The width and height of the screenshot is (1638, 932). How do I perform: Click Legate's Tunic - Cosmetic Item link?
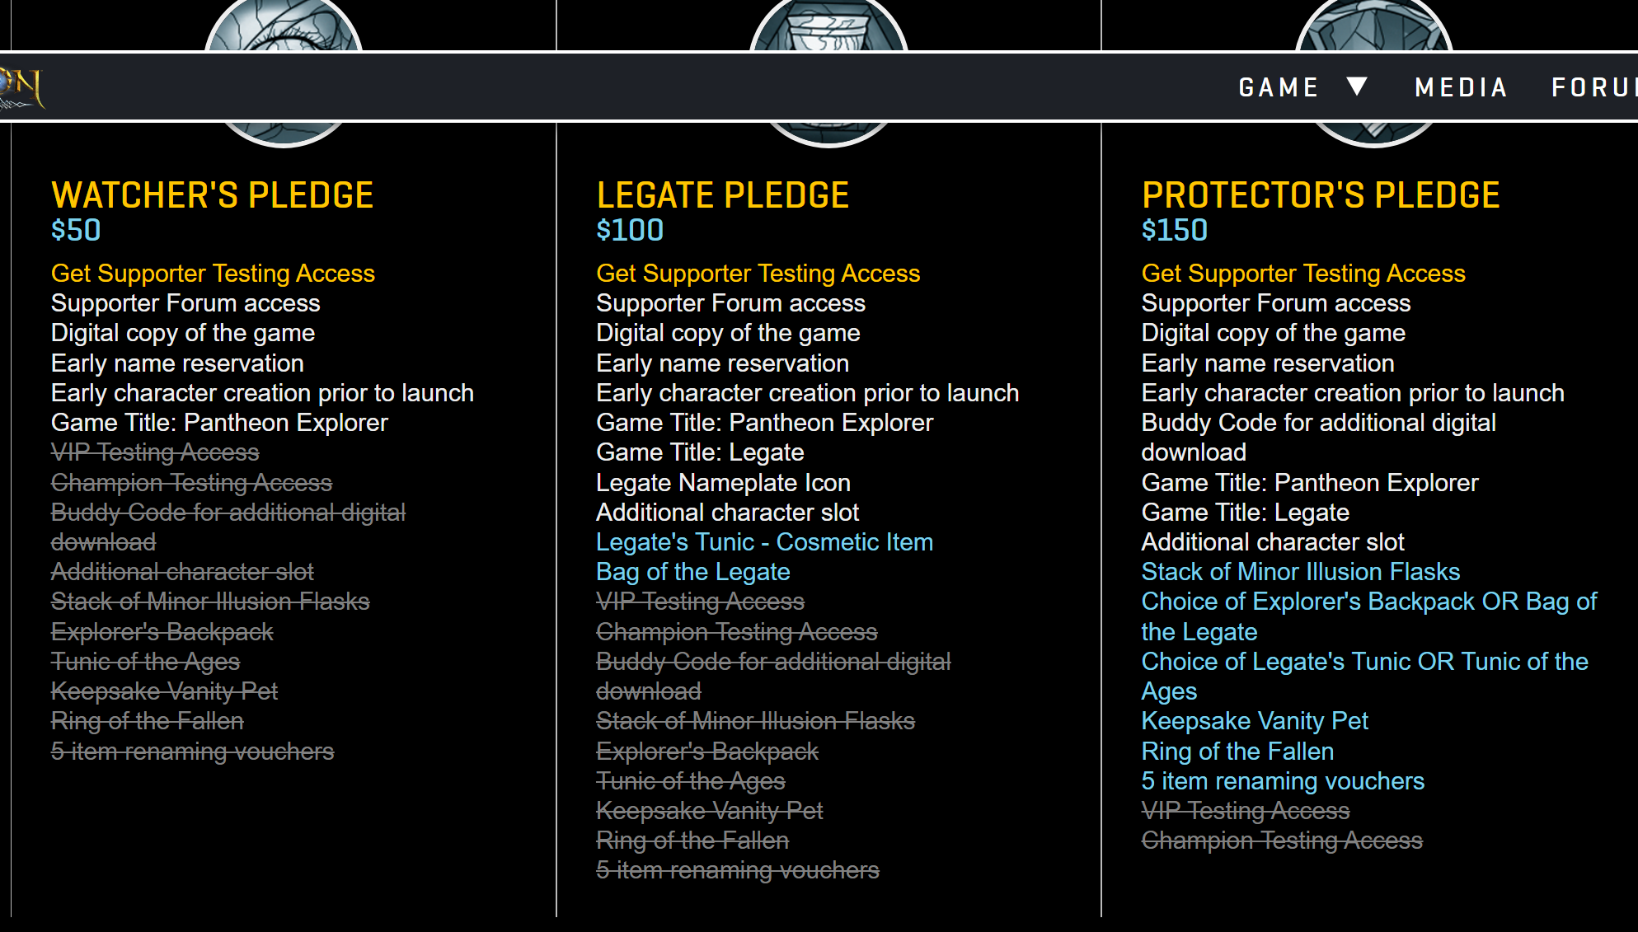764,541
